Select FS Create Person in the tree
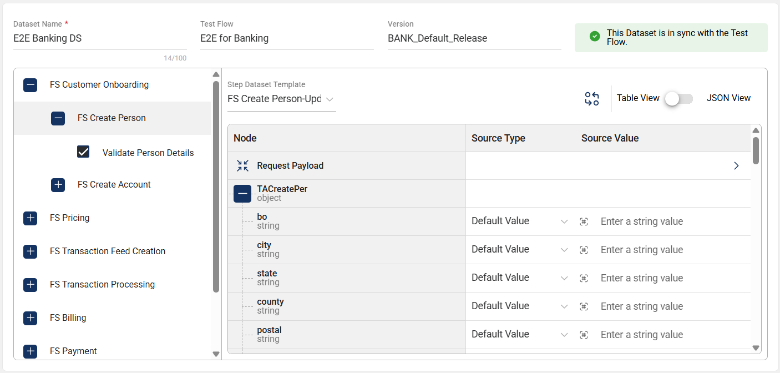780x373 pixels. pos(112,118)
